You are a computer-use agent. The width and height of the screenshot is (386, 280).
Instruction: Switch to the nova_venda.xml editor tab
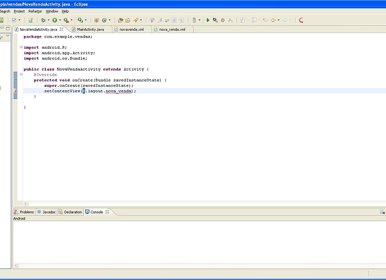coord(172,29)
